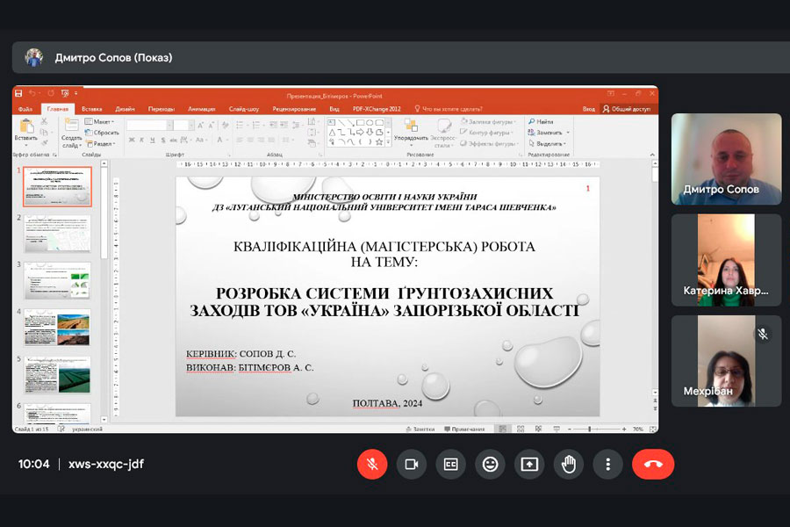Open the Вставка ribbon tab
Screen dimensions: 790x527
[x=92, y=109]
